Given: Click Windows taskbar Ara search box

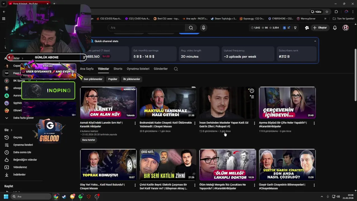Looking at the screenshot, I should [31, 197].
